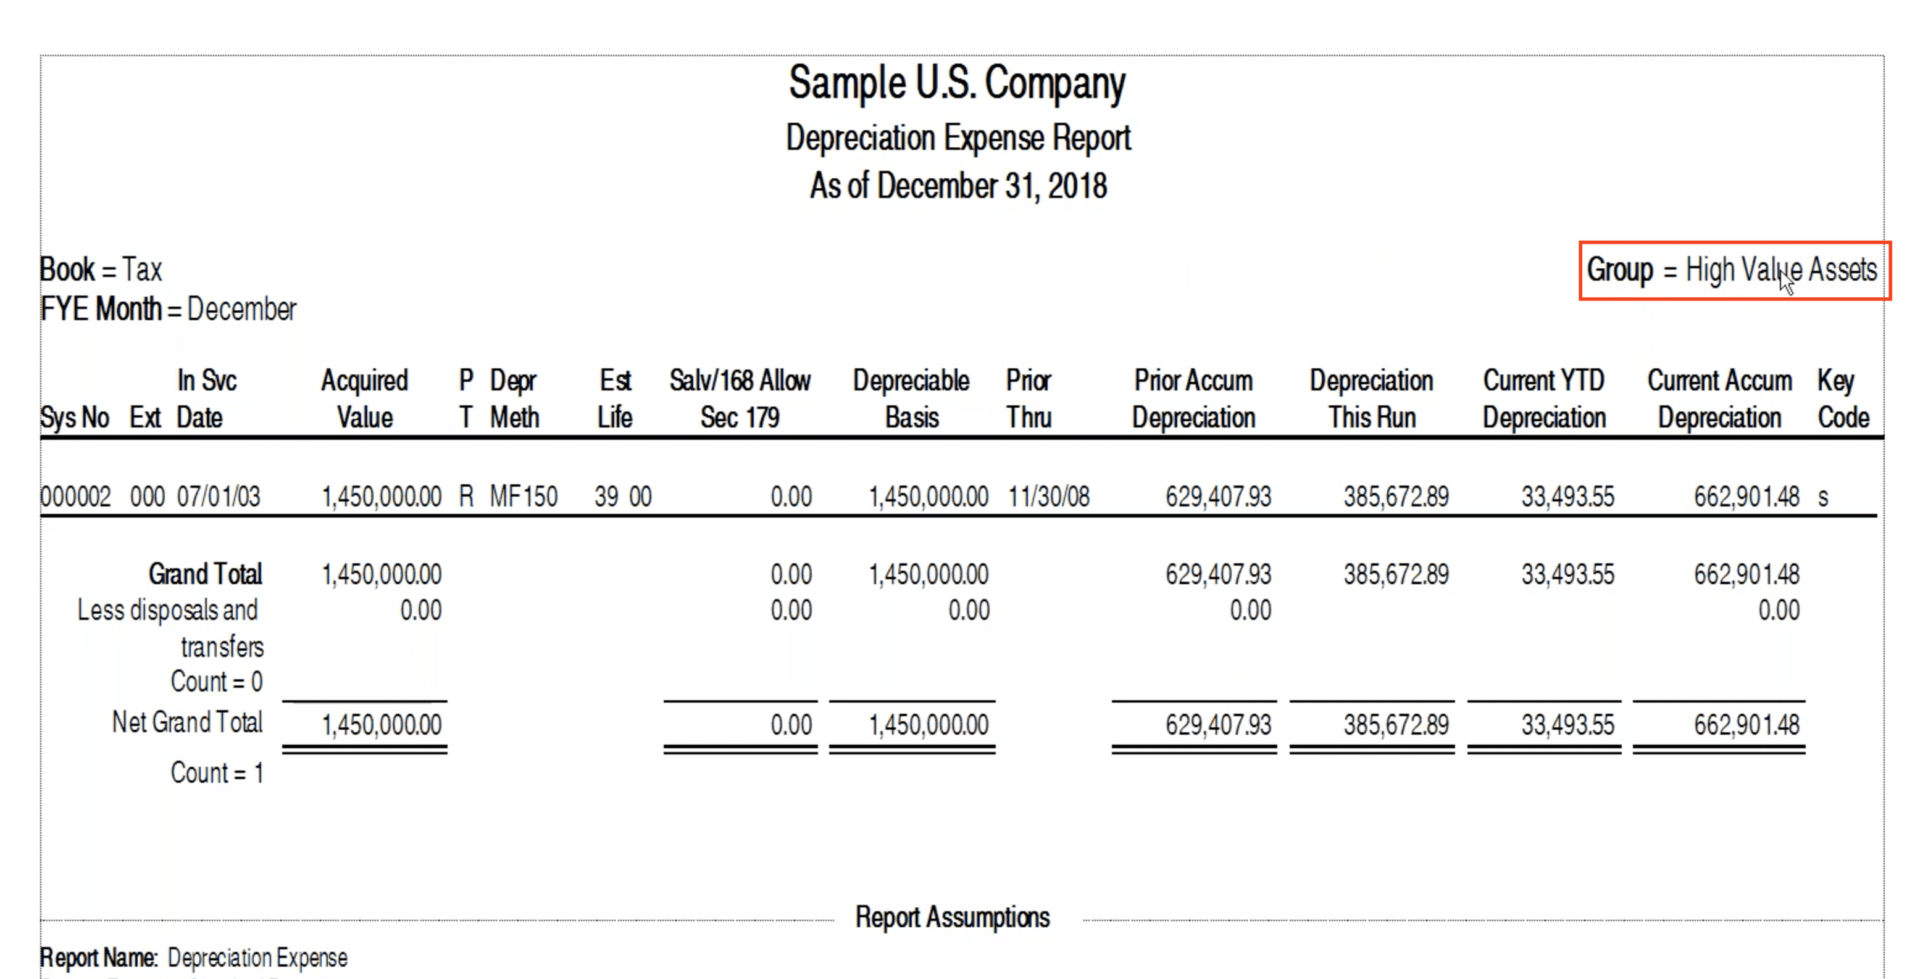1907x979 pixels.
Task: Select the Sample U.S. Company title
Action: 957,84
